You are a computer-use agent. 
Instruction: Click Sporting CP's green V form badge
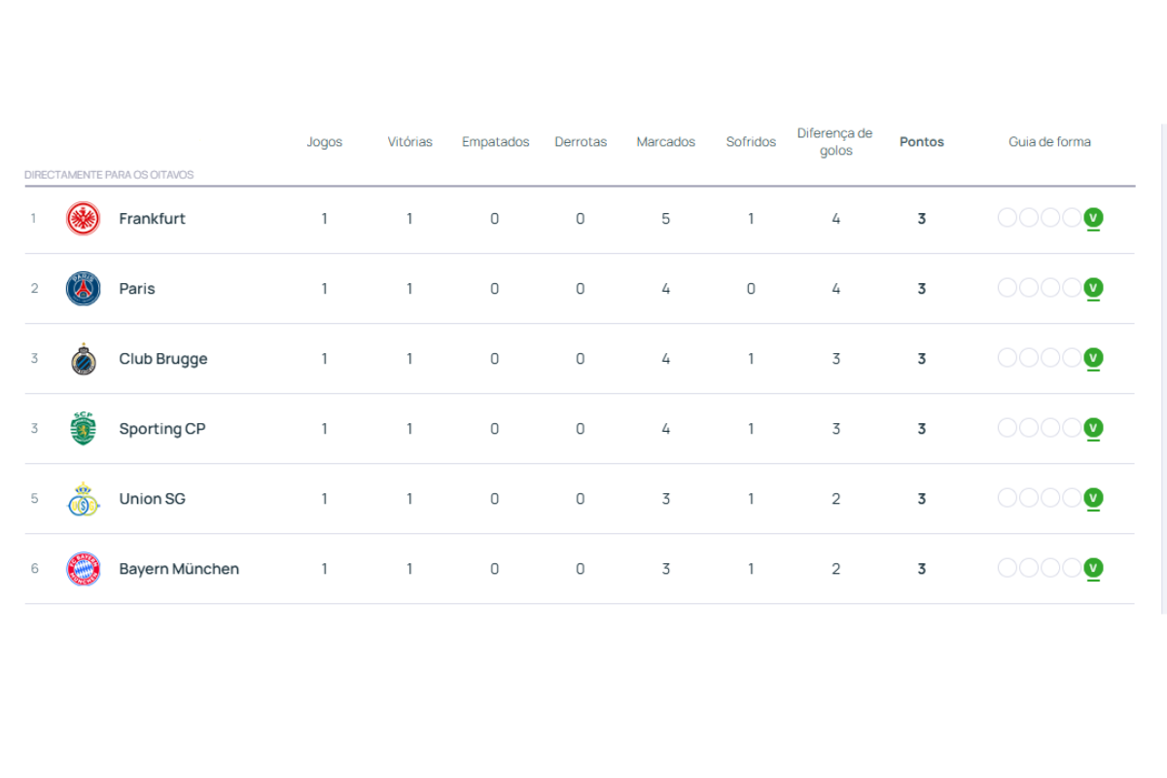pos(1093,428)
